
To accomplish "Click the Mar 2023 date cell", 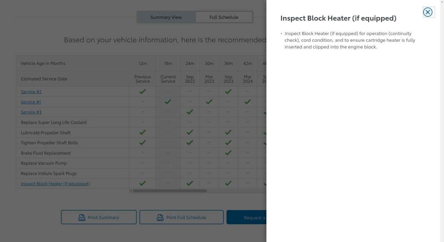I will (x=209, y=79).
